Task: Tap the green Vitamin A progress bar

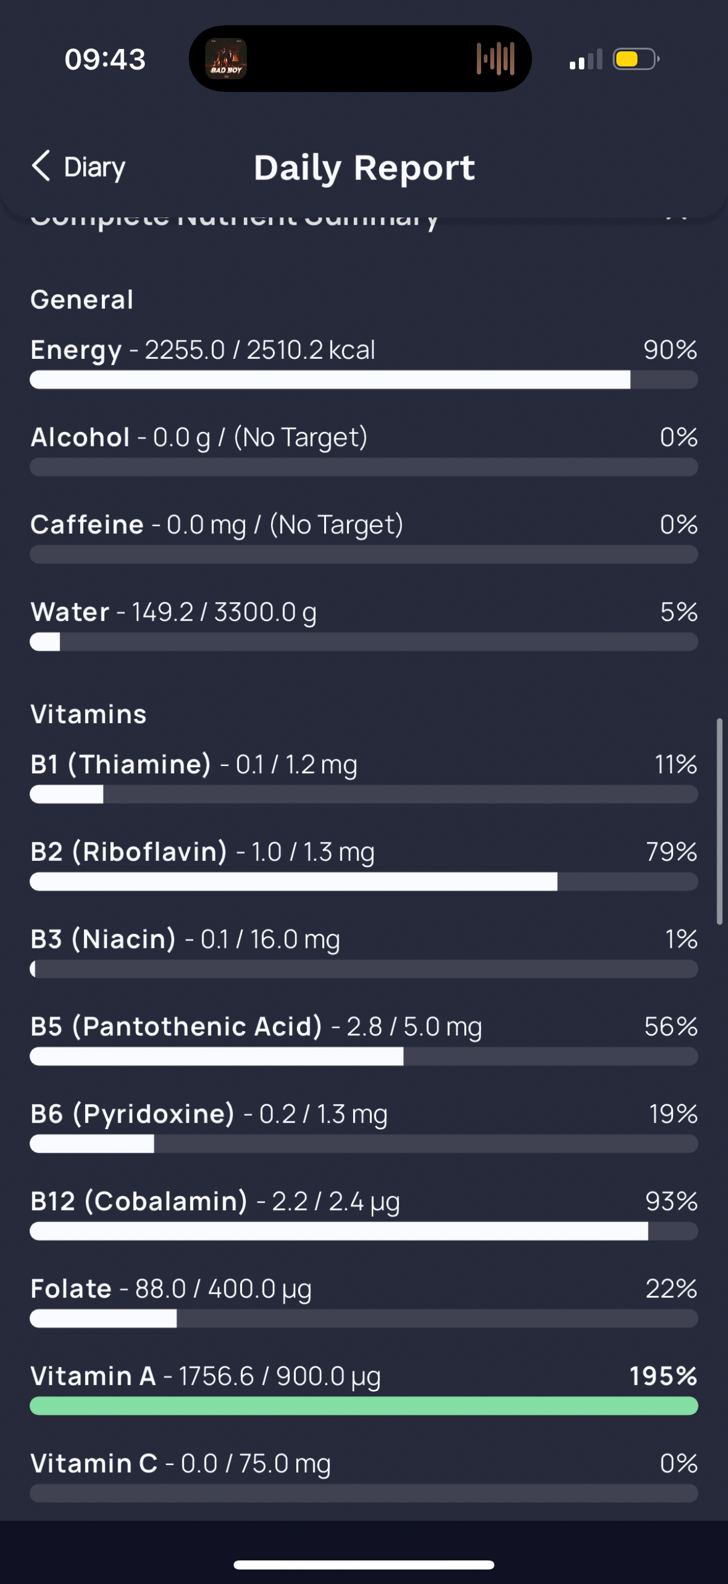Action: point(363,1406)
